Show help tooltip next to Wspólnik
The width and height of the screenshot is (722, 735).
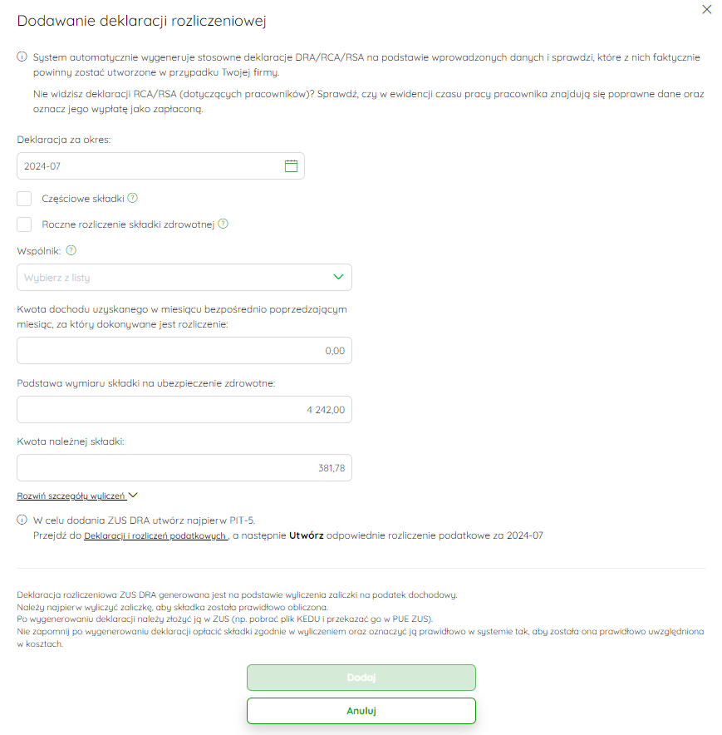71,250
